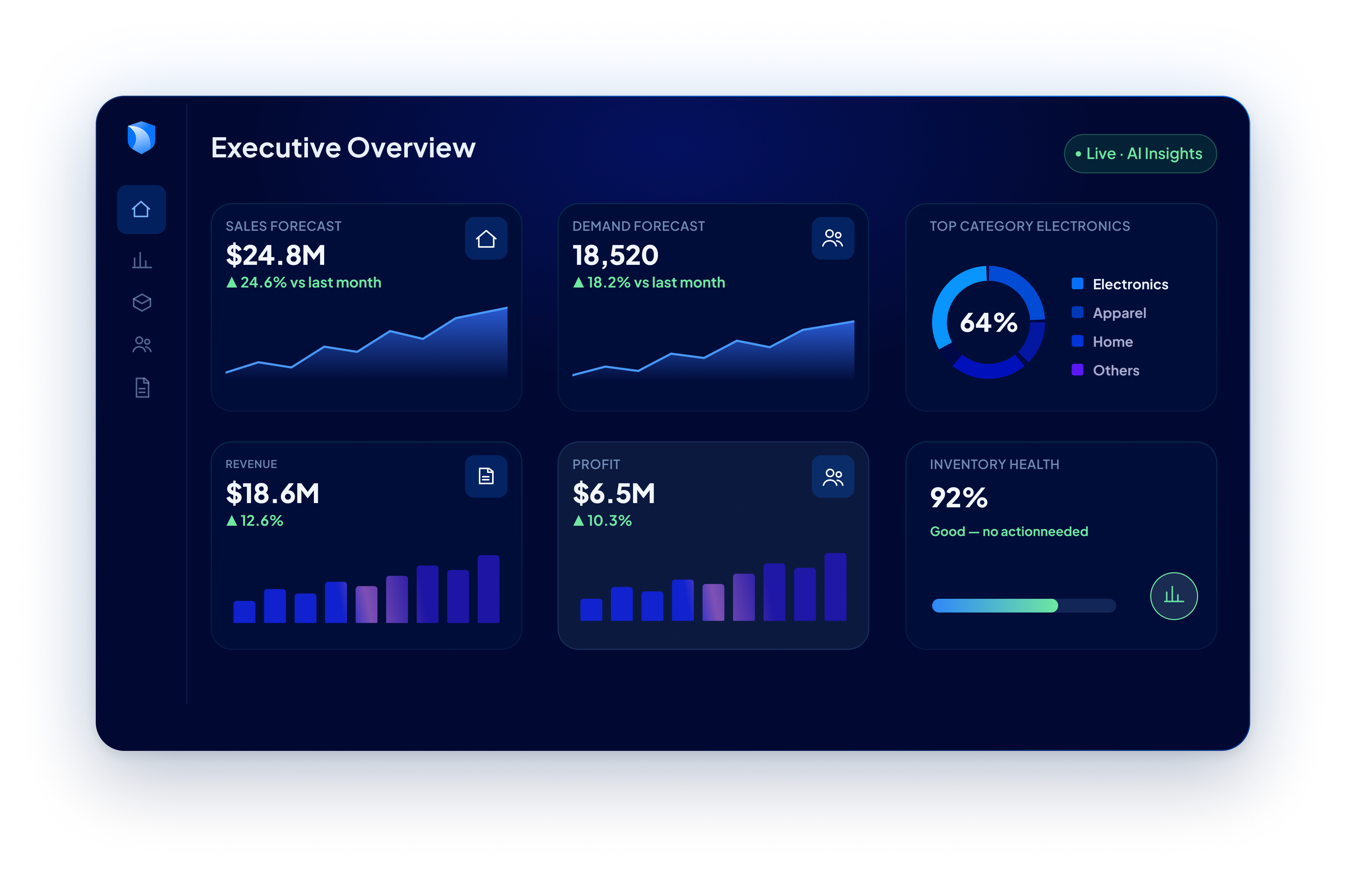Click '24.6% vs last month' text

[x=311, y=283]
